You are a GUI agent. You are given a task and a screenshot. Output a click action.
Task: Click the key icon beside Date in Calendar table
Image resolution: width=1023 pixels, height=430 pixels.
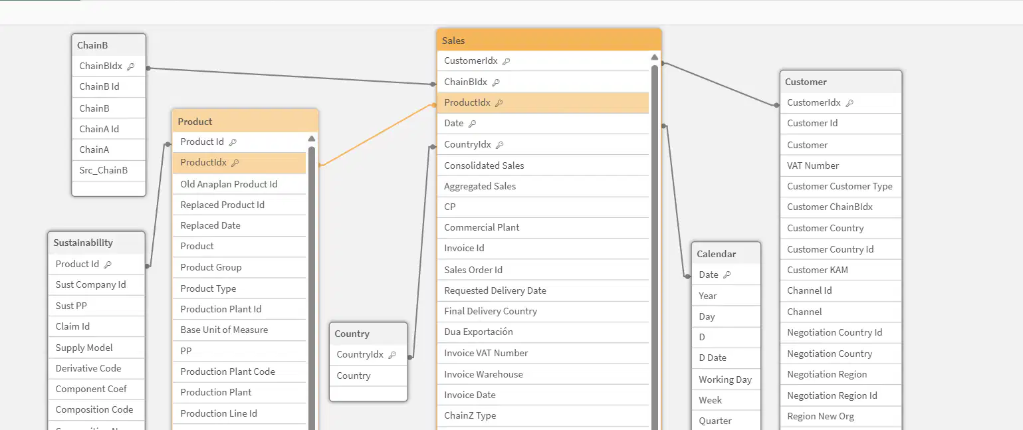[727, 275]
